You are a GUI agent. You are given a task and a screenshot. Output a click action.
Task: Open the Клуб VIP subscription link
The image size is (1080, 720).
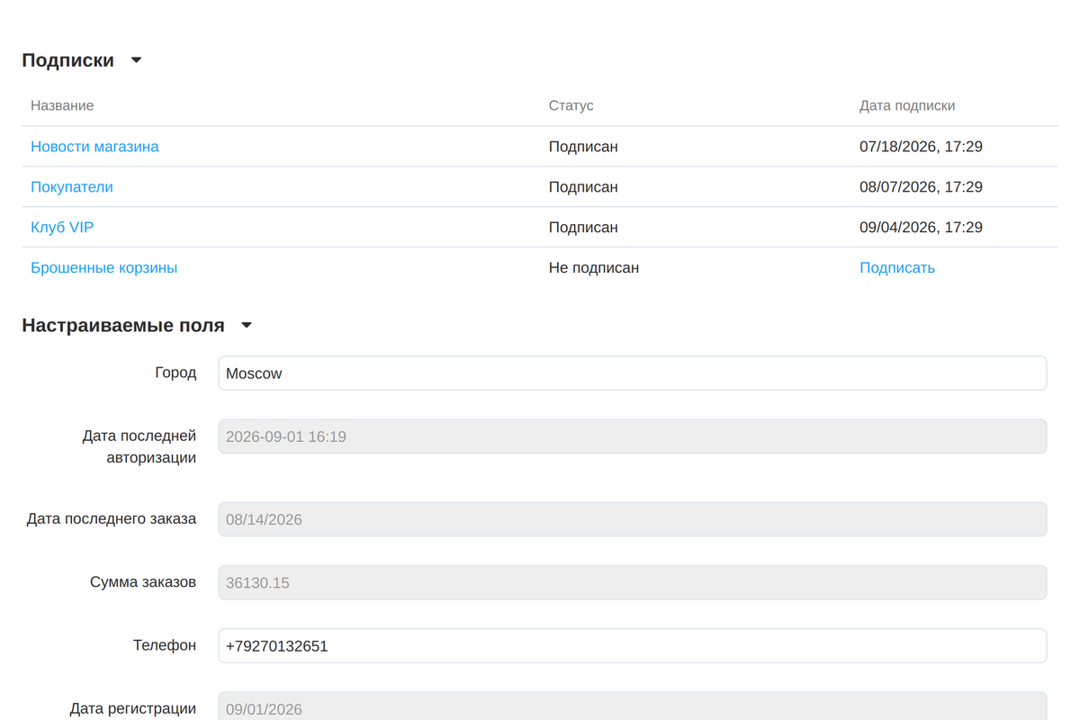coord(62,228)
